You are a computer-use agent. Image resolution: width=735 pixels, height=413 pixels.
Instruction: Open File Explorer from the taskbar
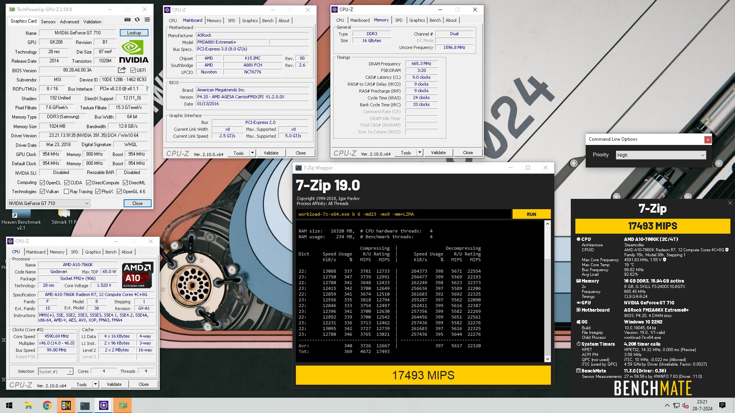(28, 405)
